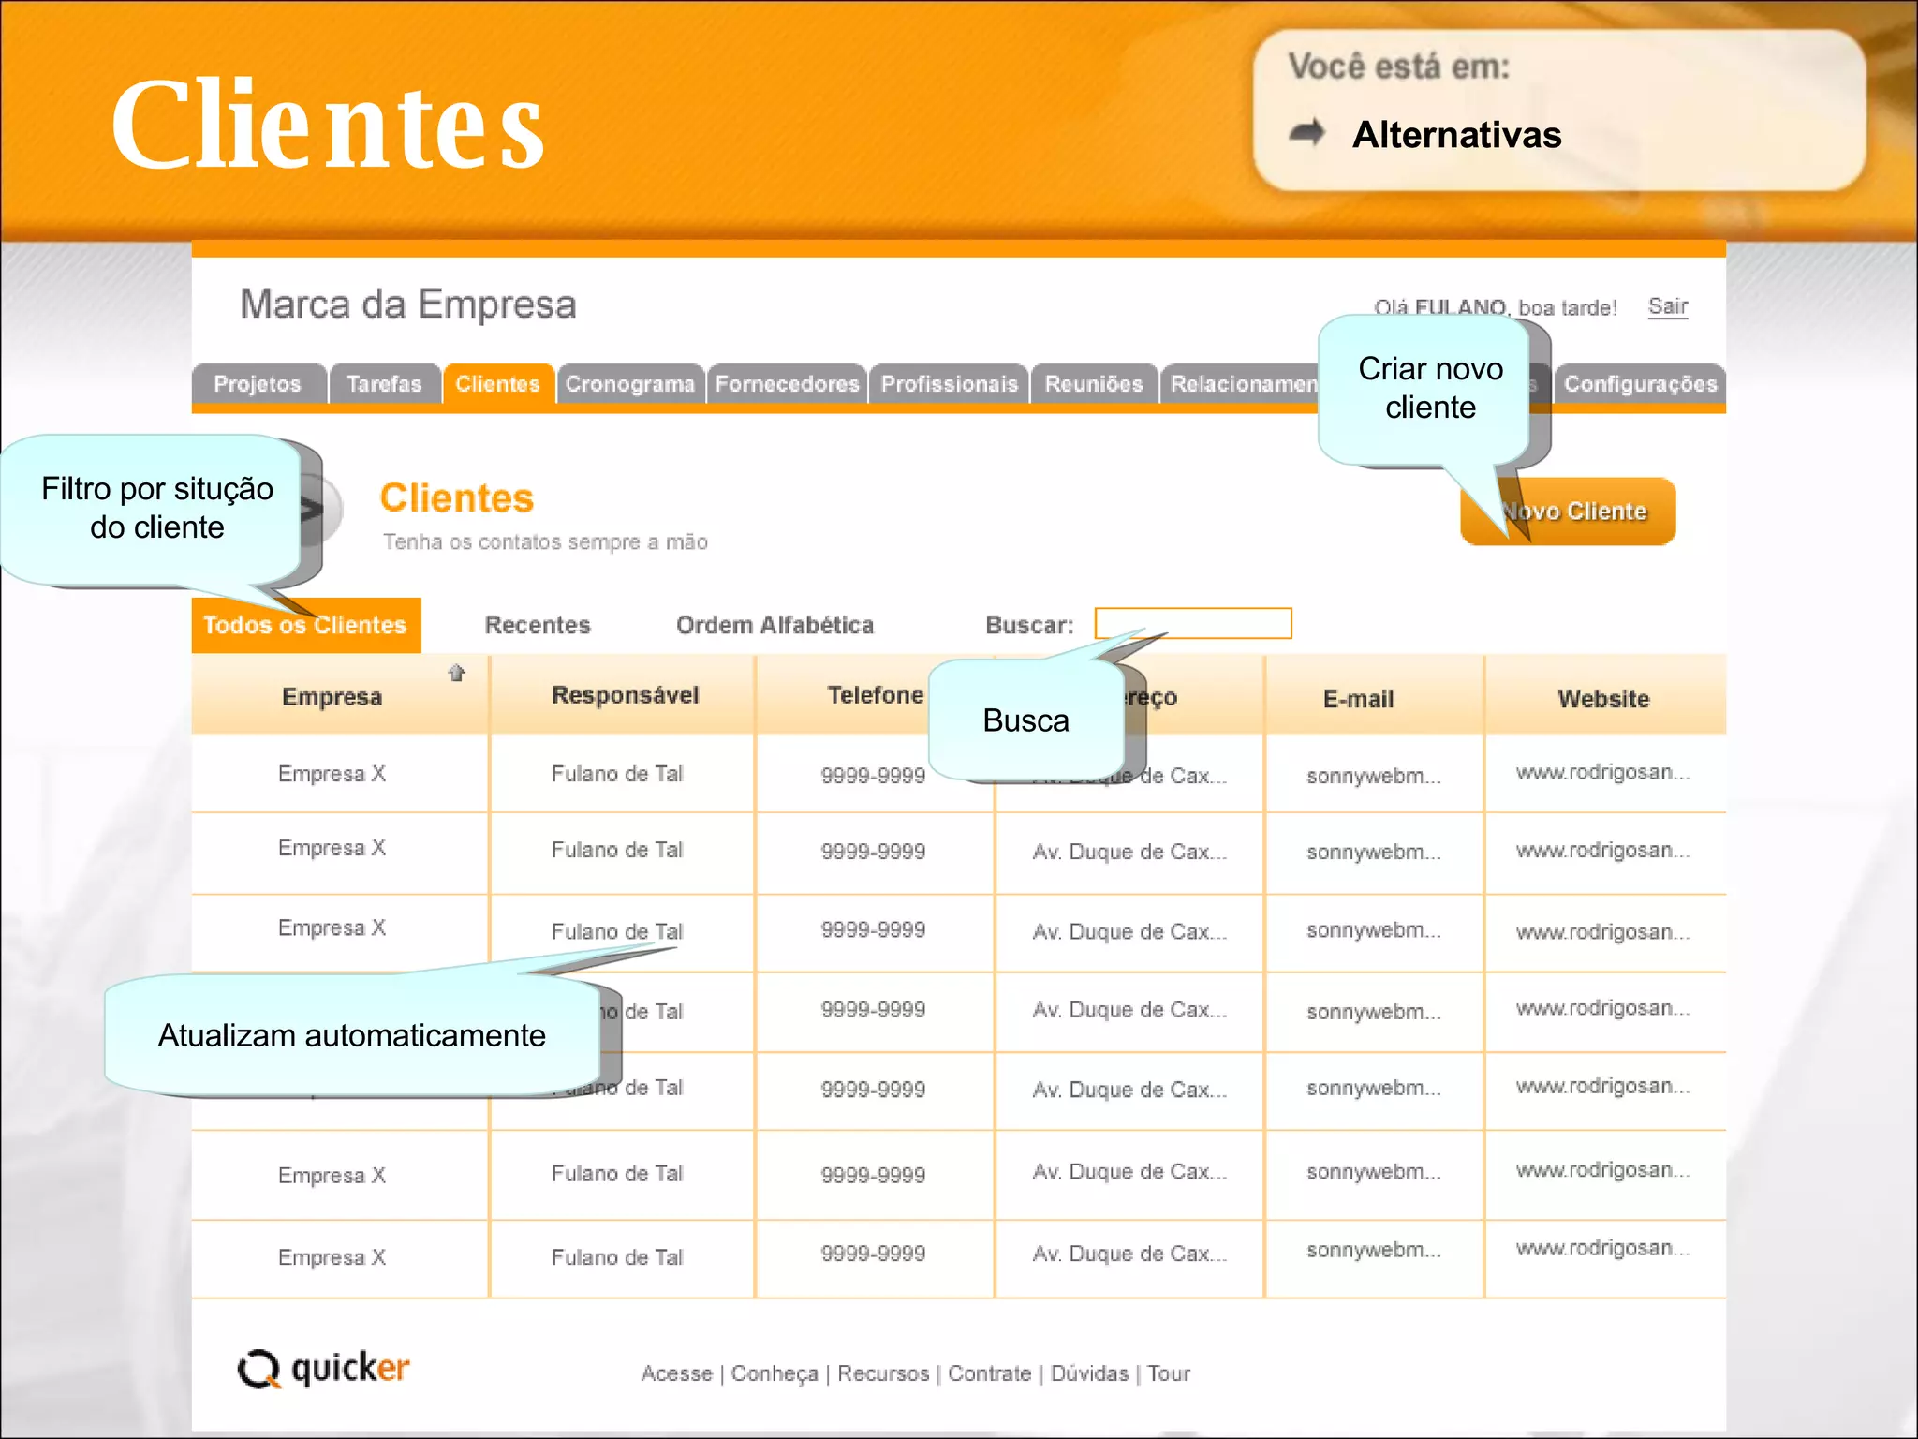Open the Dúvidas footer link
Viewport: 1918px width, 1439px height.
1090,1373
